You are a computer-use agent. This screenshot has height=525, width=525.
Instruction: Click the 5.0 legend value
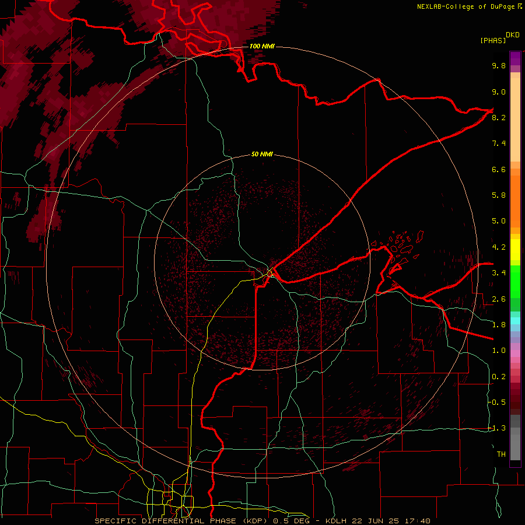(499, 221)
